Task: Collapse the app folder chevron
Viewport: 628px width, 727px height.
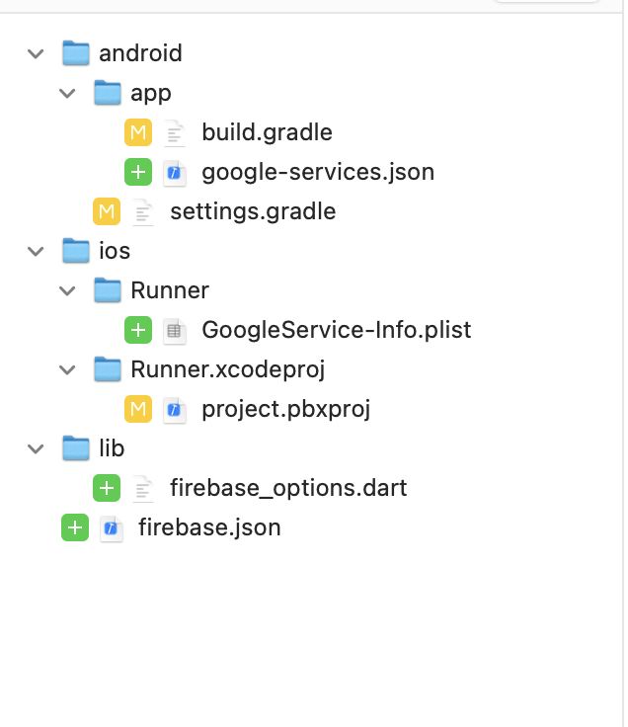Action: coord(68,93)
